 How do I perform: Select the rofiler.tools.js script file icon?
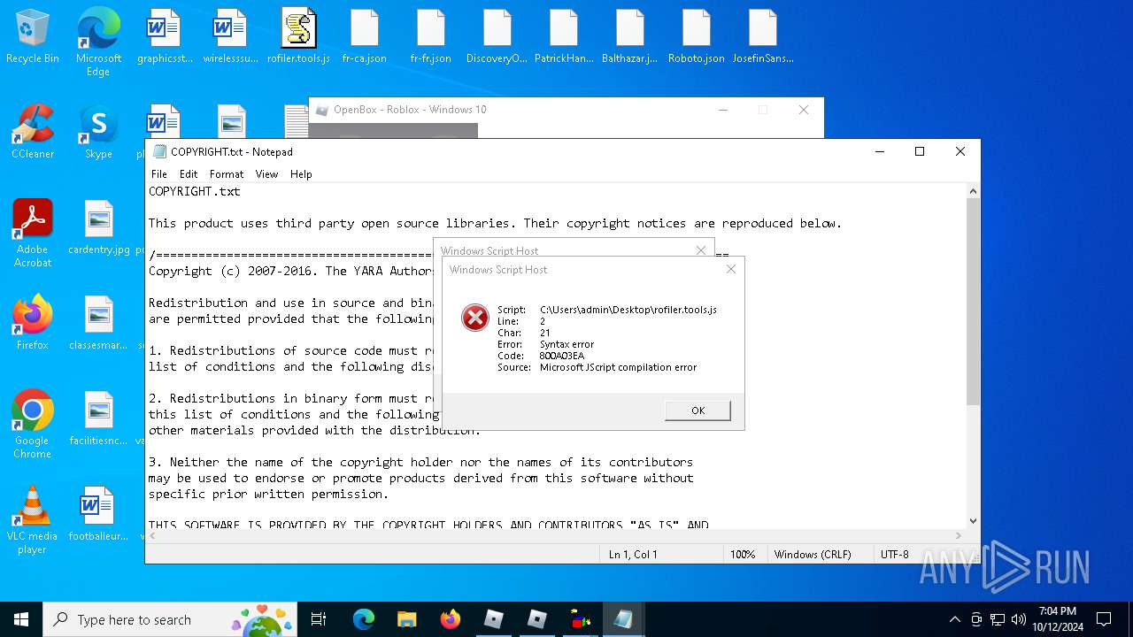(x=298, y=37)
